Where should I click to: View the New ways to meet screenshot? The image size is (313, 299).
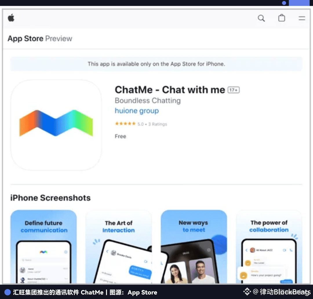pyautogui.click(x=194, y=247)
